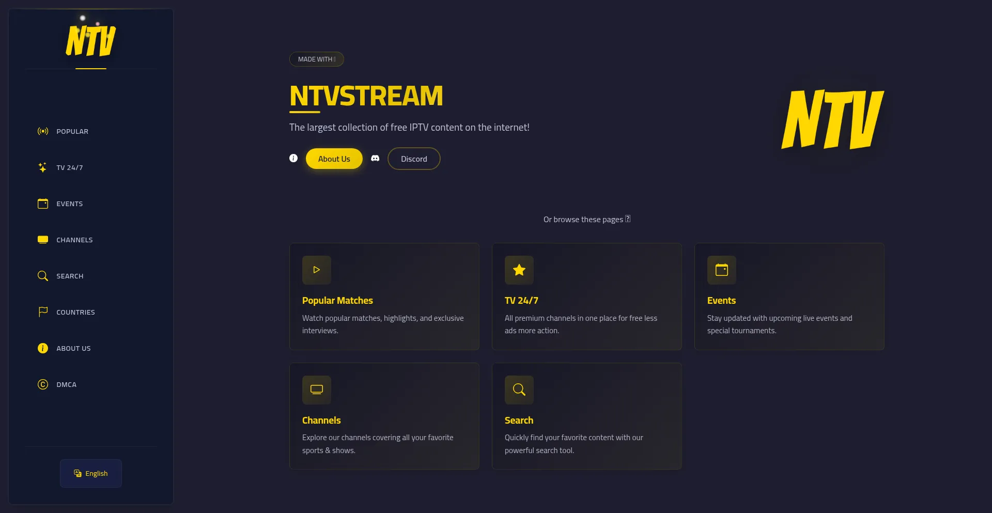Click the large NTV logo on the right
This screenshot has height=513, width=992.
832,119
